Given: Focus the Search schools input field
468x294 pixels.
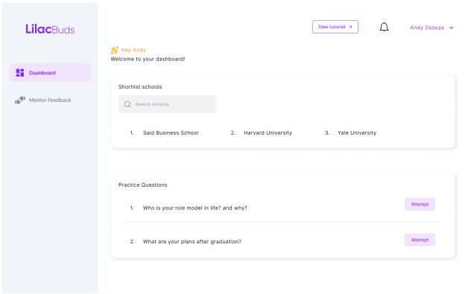Looking at the screenshot, I should pyautogui.click(x=167, y=104).
